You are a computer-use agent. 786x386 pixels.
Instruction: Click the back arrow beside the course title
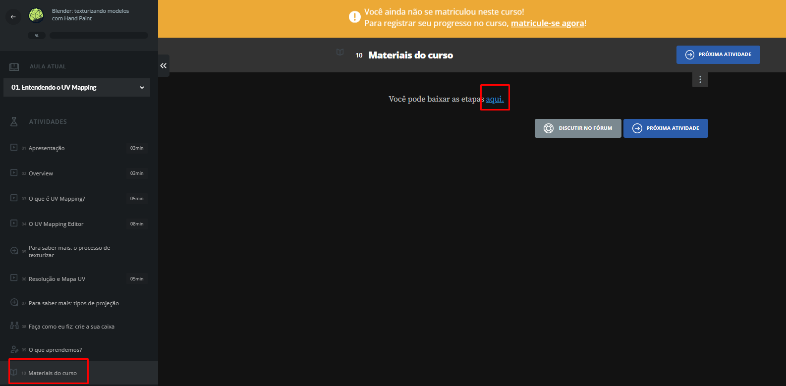click(x=13, y=16)
